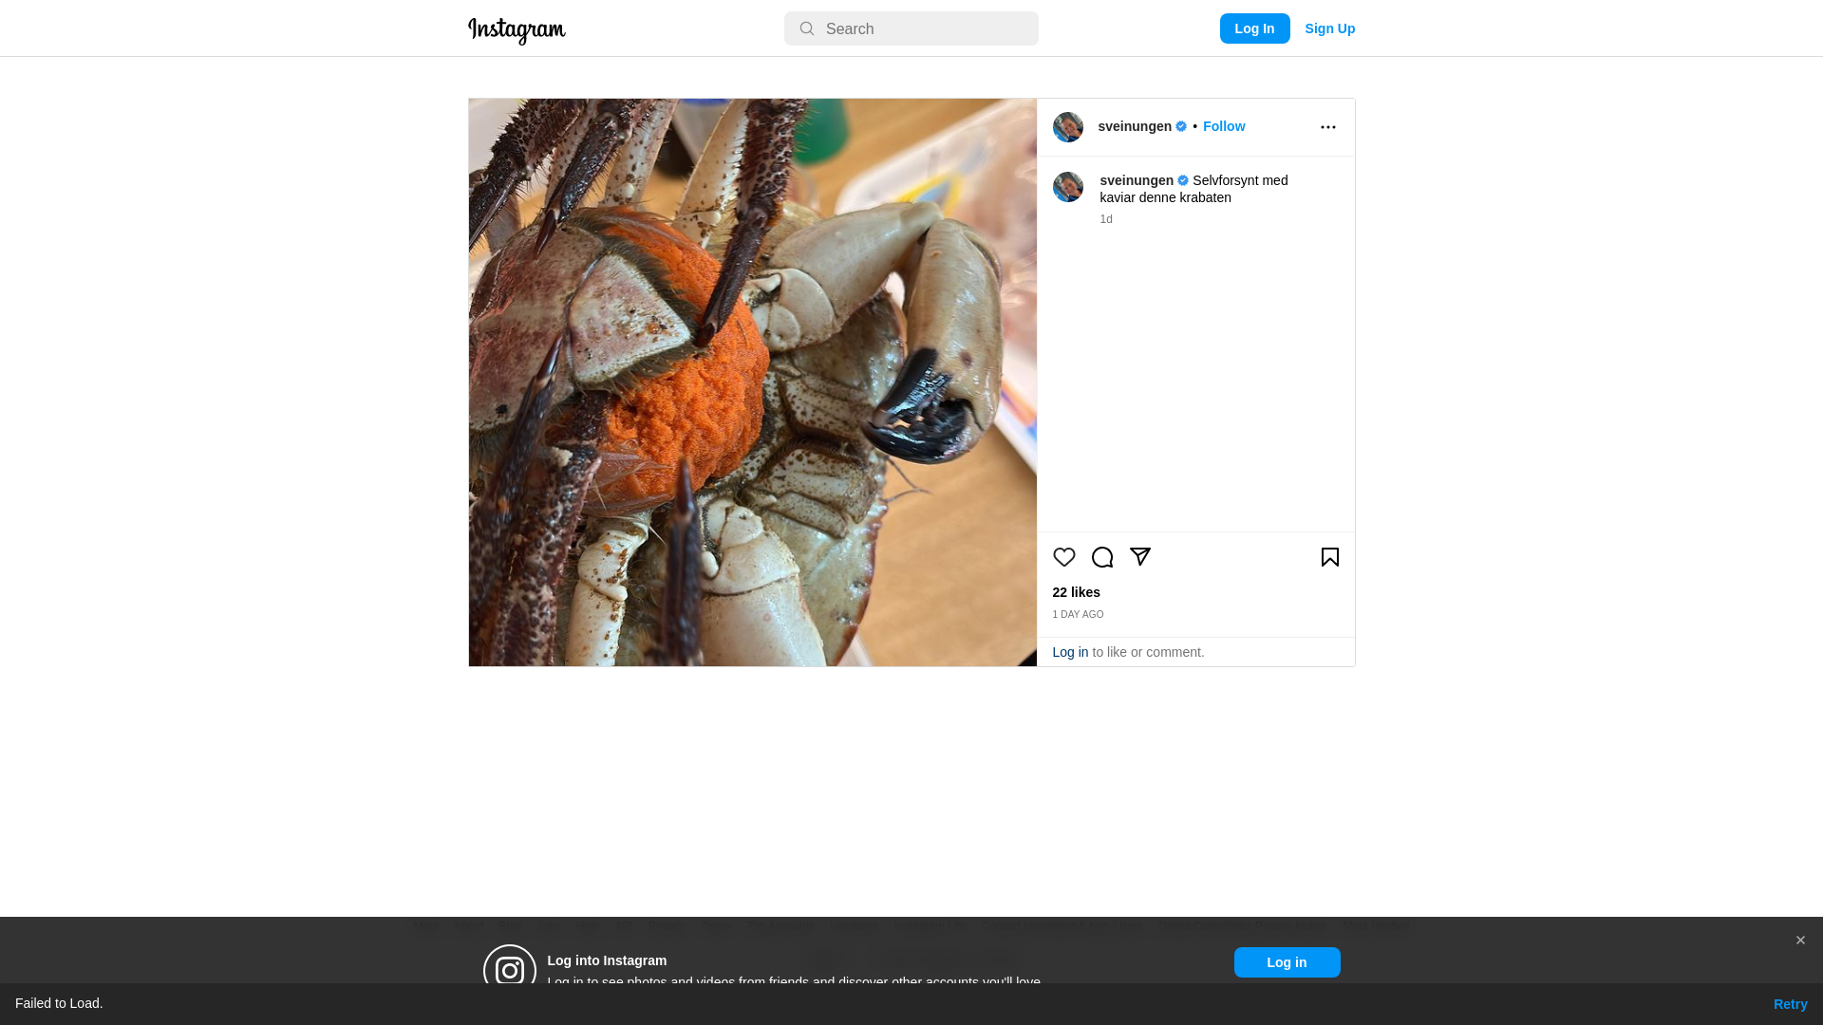Open the crab photo
1823x1025 pixels.
point(752,382)
